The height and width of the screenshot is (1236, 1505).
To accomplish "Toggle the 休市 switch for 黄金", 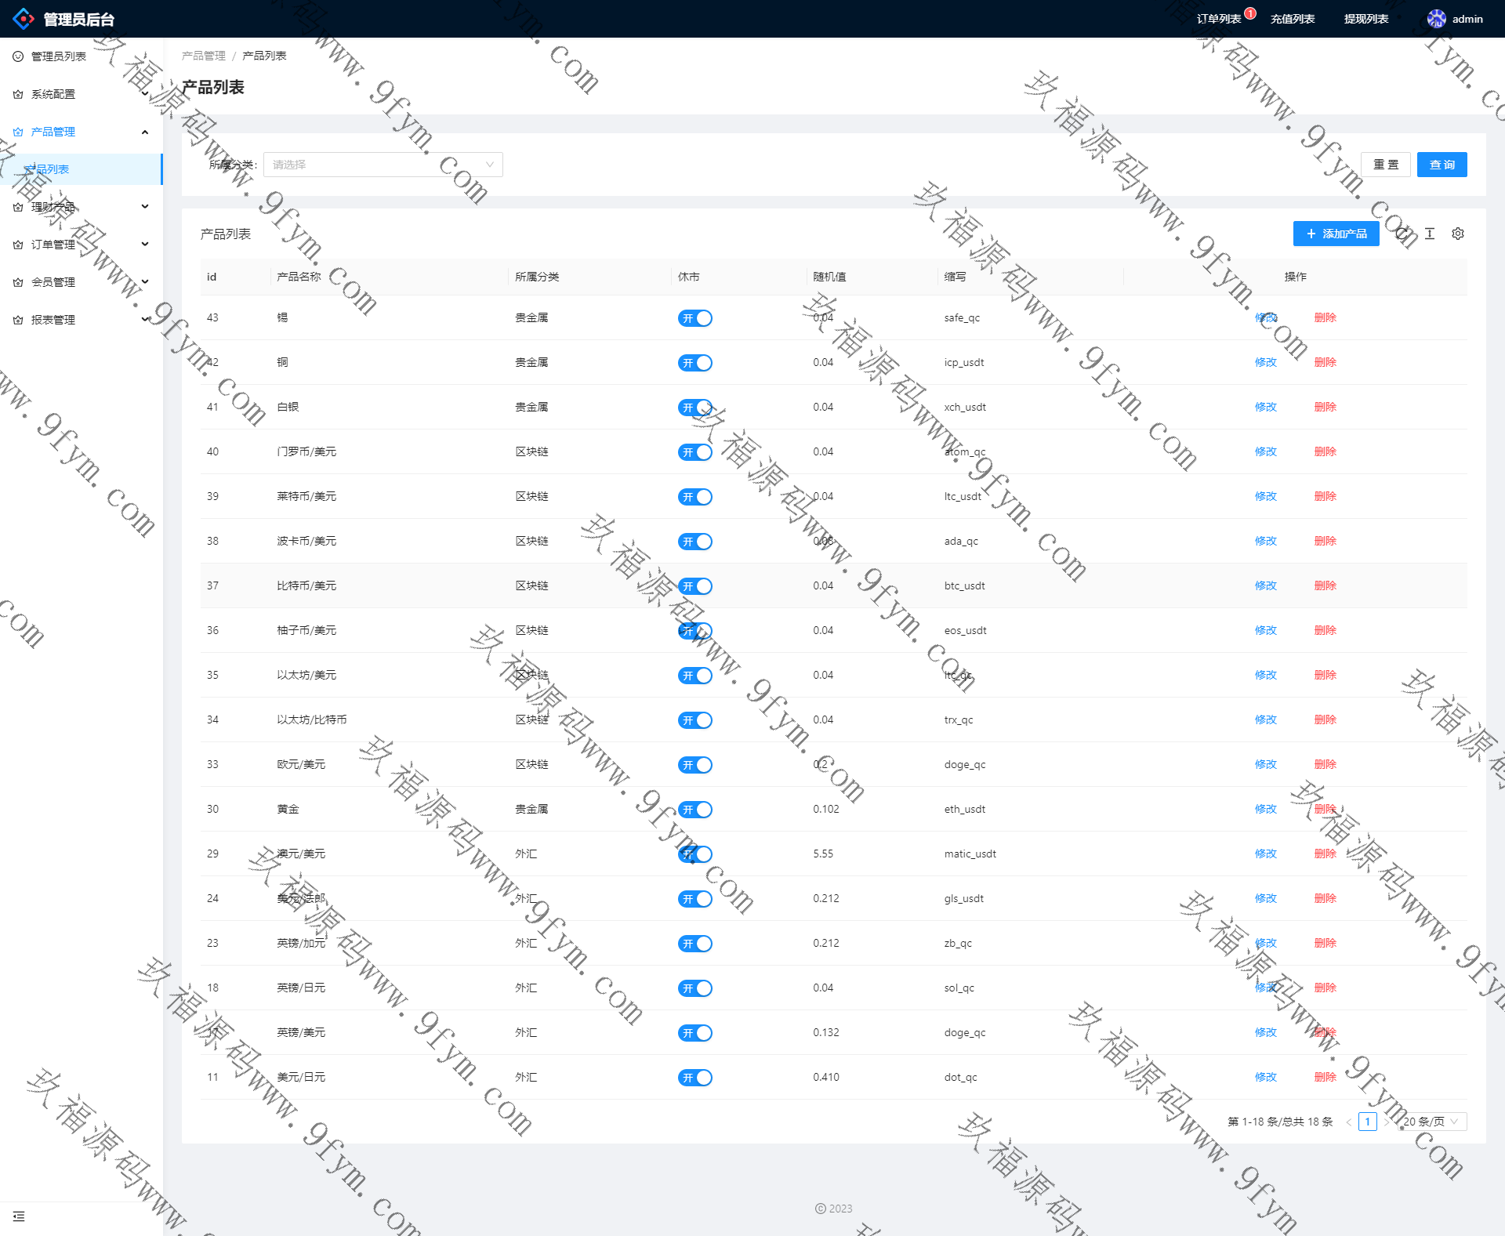I will point(694,810).
